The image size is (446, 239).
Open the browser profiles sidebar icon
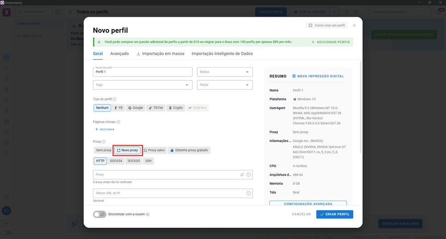(x=7, y=57)
